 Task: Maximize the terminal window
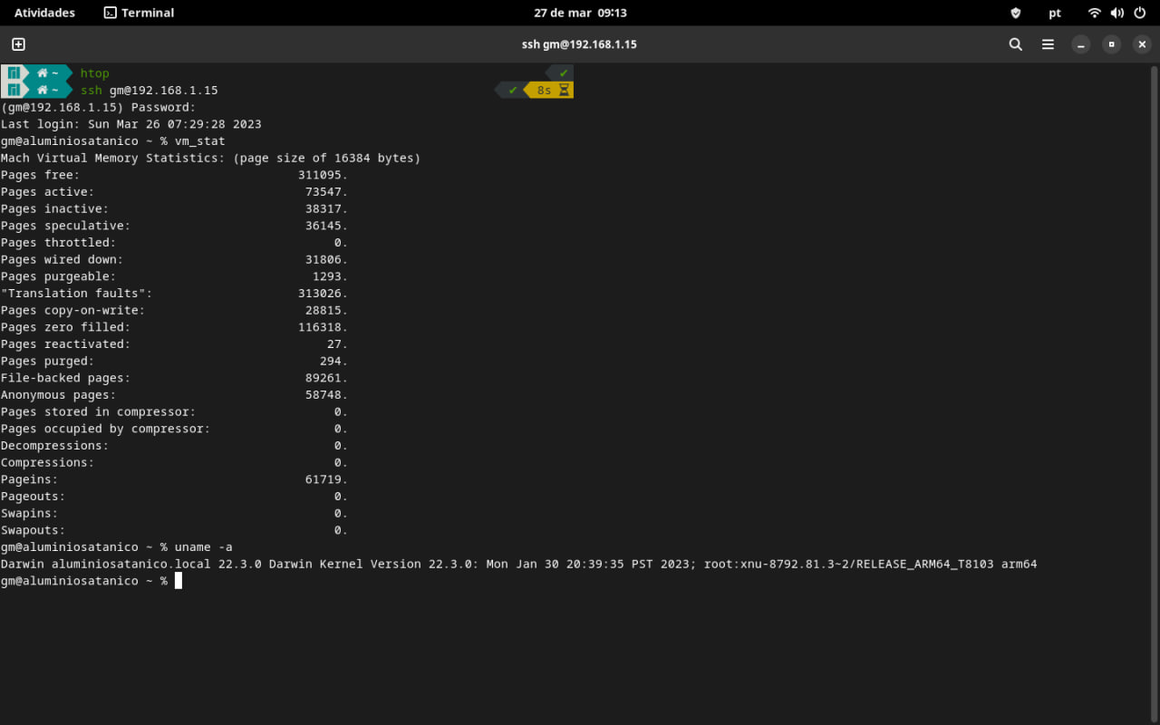point(1111,44)
